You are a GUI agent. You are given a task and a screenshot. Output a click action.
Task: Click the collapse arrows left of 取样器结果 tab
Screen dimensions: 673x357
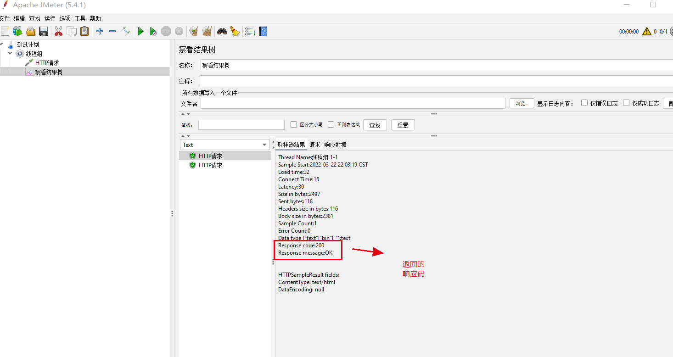(x=273, y=145)
